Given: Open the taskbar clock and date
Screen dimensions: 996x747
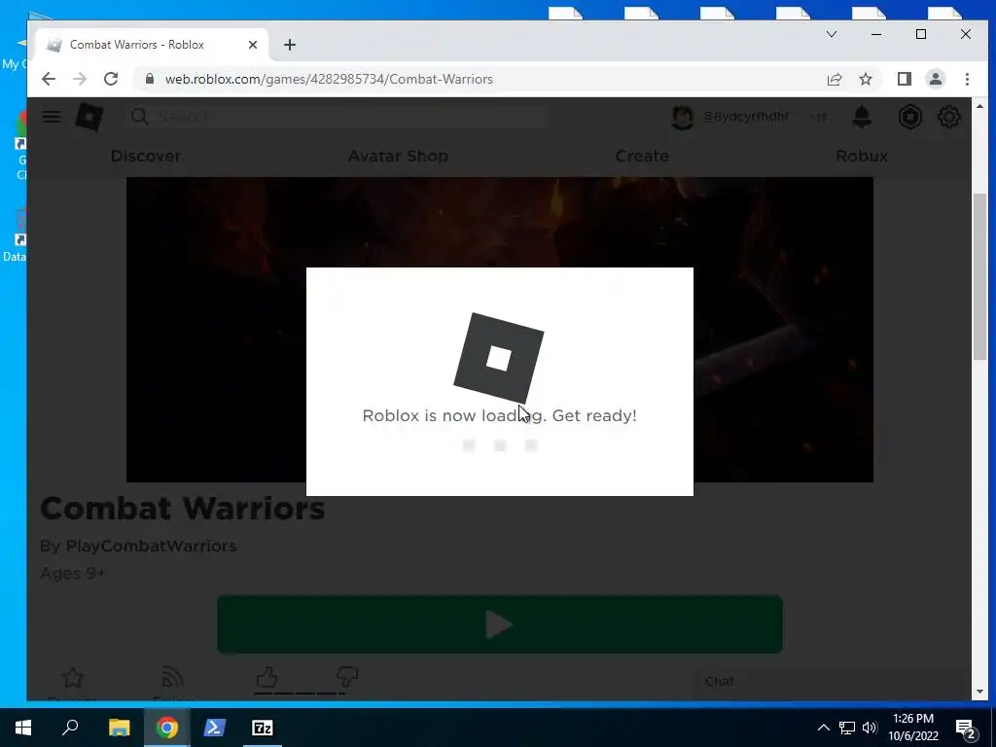Looking at the screenshot, I should 913,728.
